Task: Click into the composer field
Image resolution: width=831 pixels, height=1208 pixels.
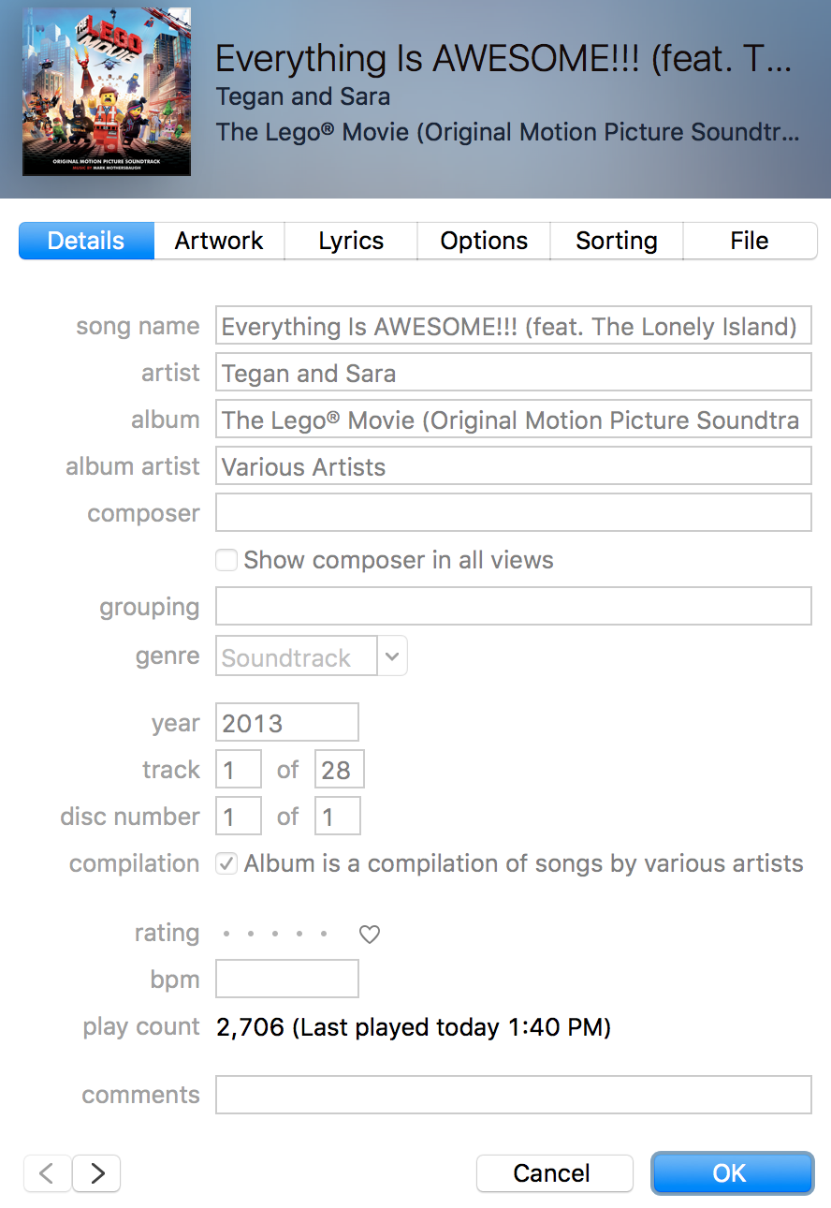Action: [x=513, y=513]
